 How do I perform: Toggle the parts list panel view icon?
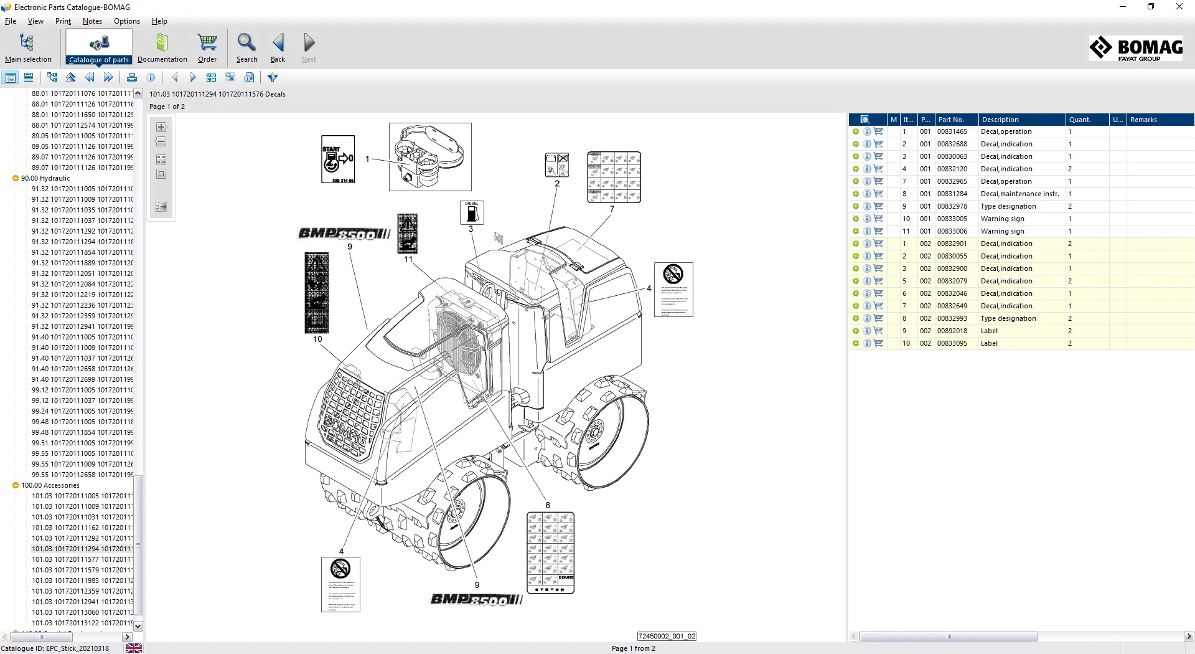(11, 77)
